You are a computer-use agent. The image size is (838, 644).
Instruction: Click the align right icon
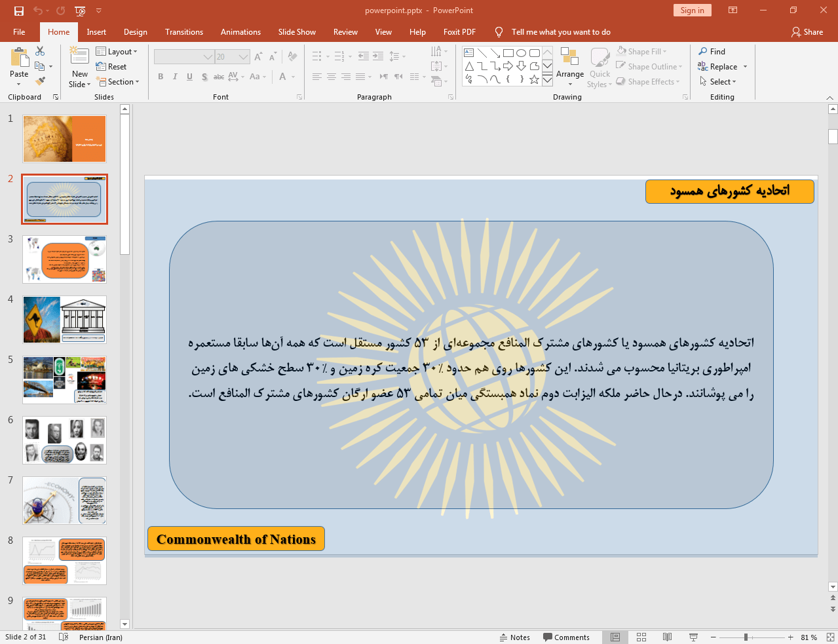coord(346,77)
